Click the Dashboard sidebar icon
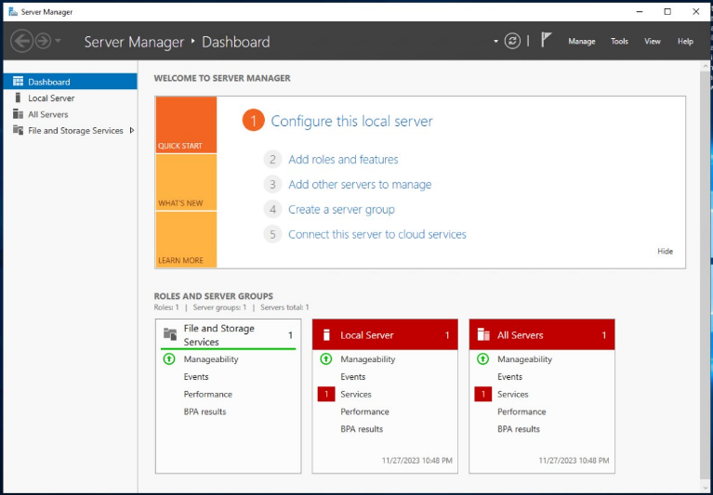 point(19,82)
